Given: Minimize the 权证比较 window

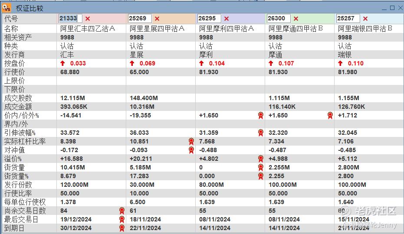Looking at the screenshot, I should pyautogui.click(x=384, y=9).
